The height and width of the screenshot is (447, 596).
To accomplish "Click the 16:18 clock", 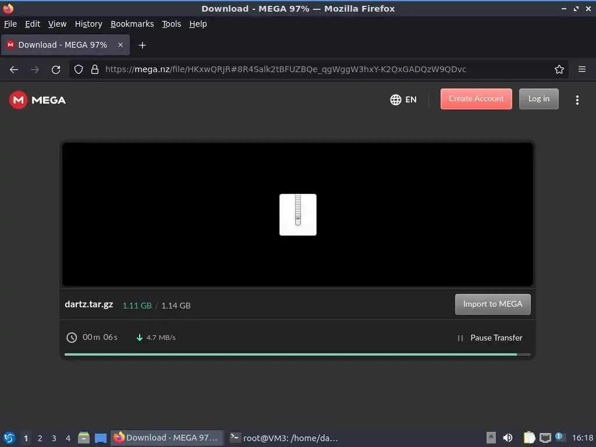I will [582, 438].
